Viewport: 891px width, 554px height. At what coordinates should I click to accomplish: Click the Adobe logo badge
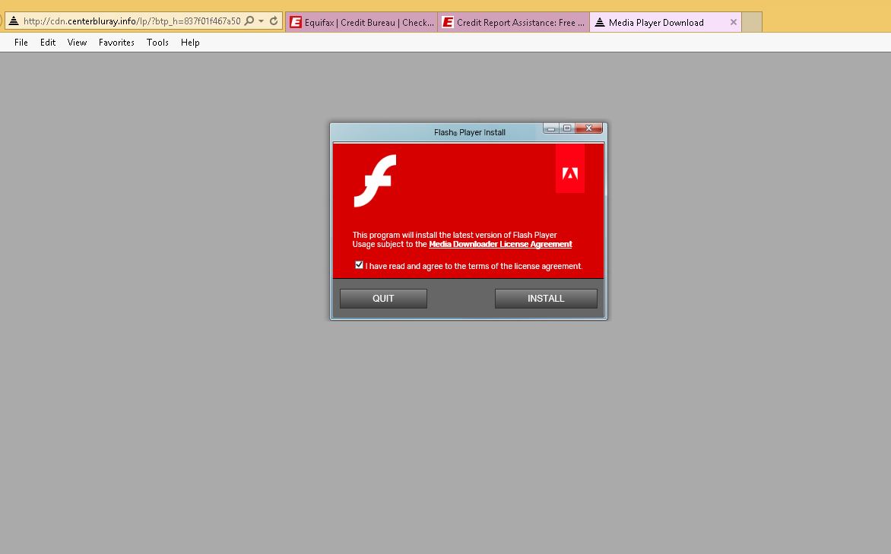point(570,169)
